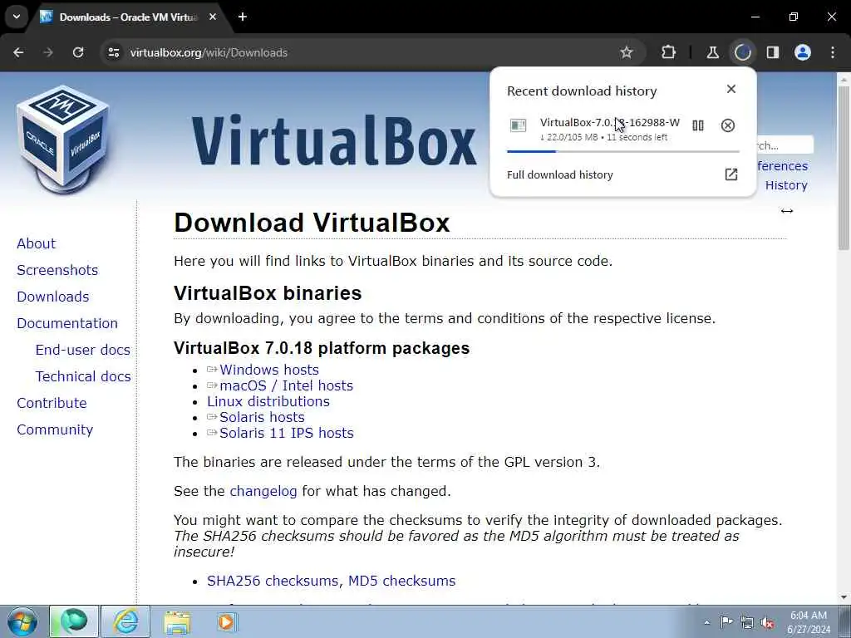
Task: Click the browser forward arrow
Action: coord(48,52)
